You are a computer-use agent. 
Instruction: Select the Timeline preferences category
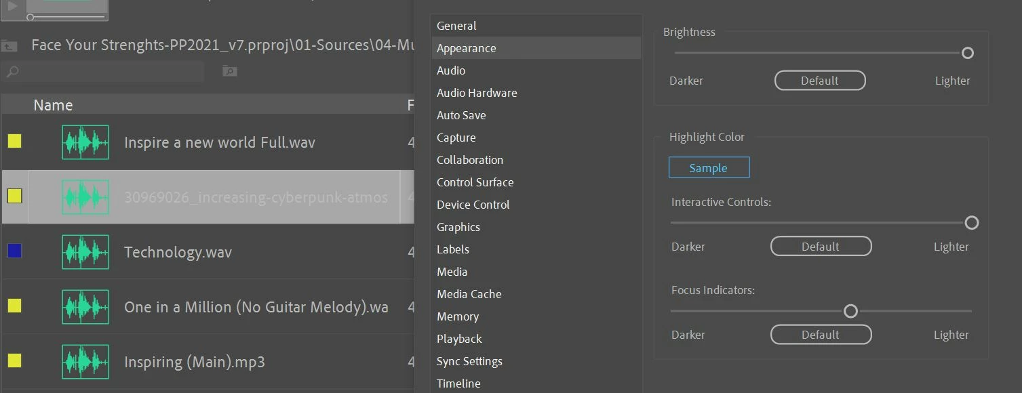(x=458, y=384)
